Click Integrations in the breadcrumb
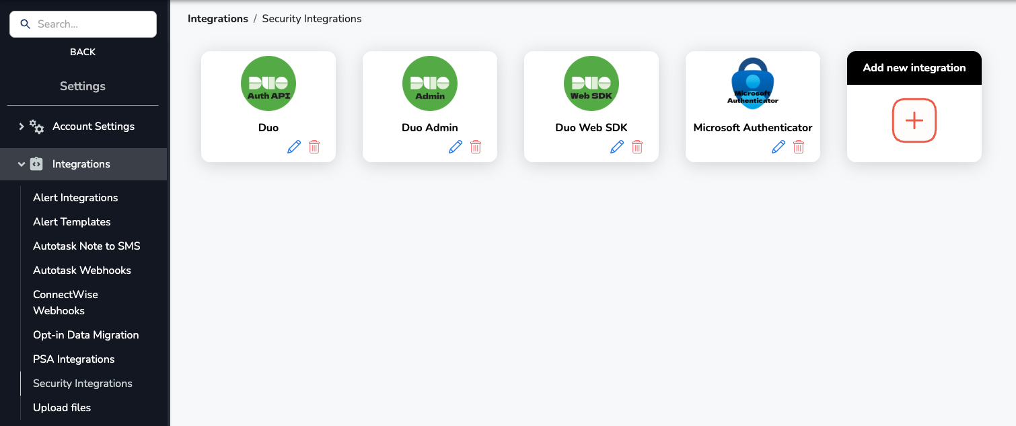 pos(218,19)
